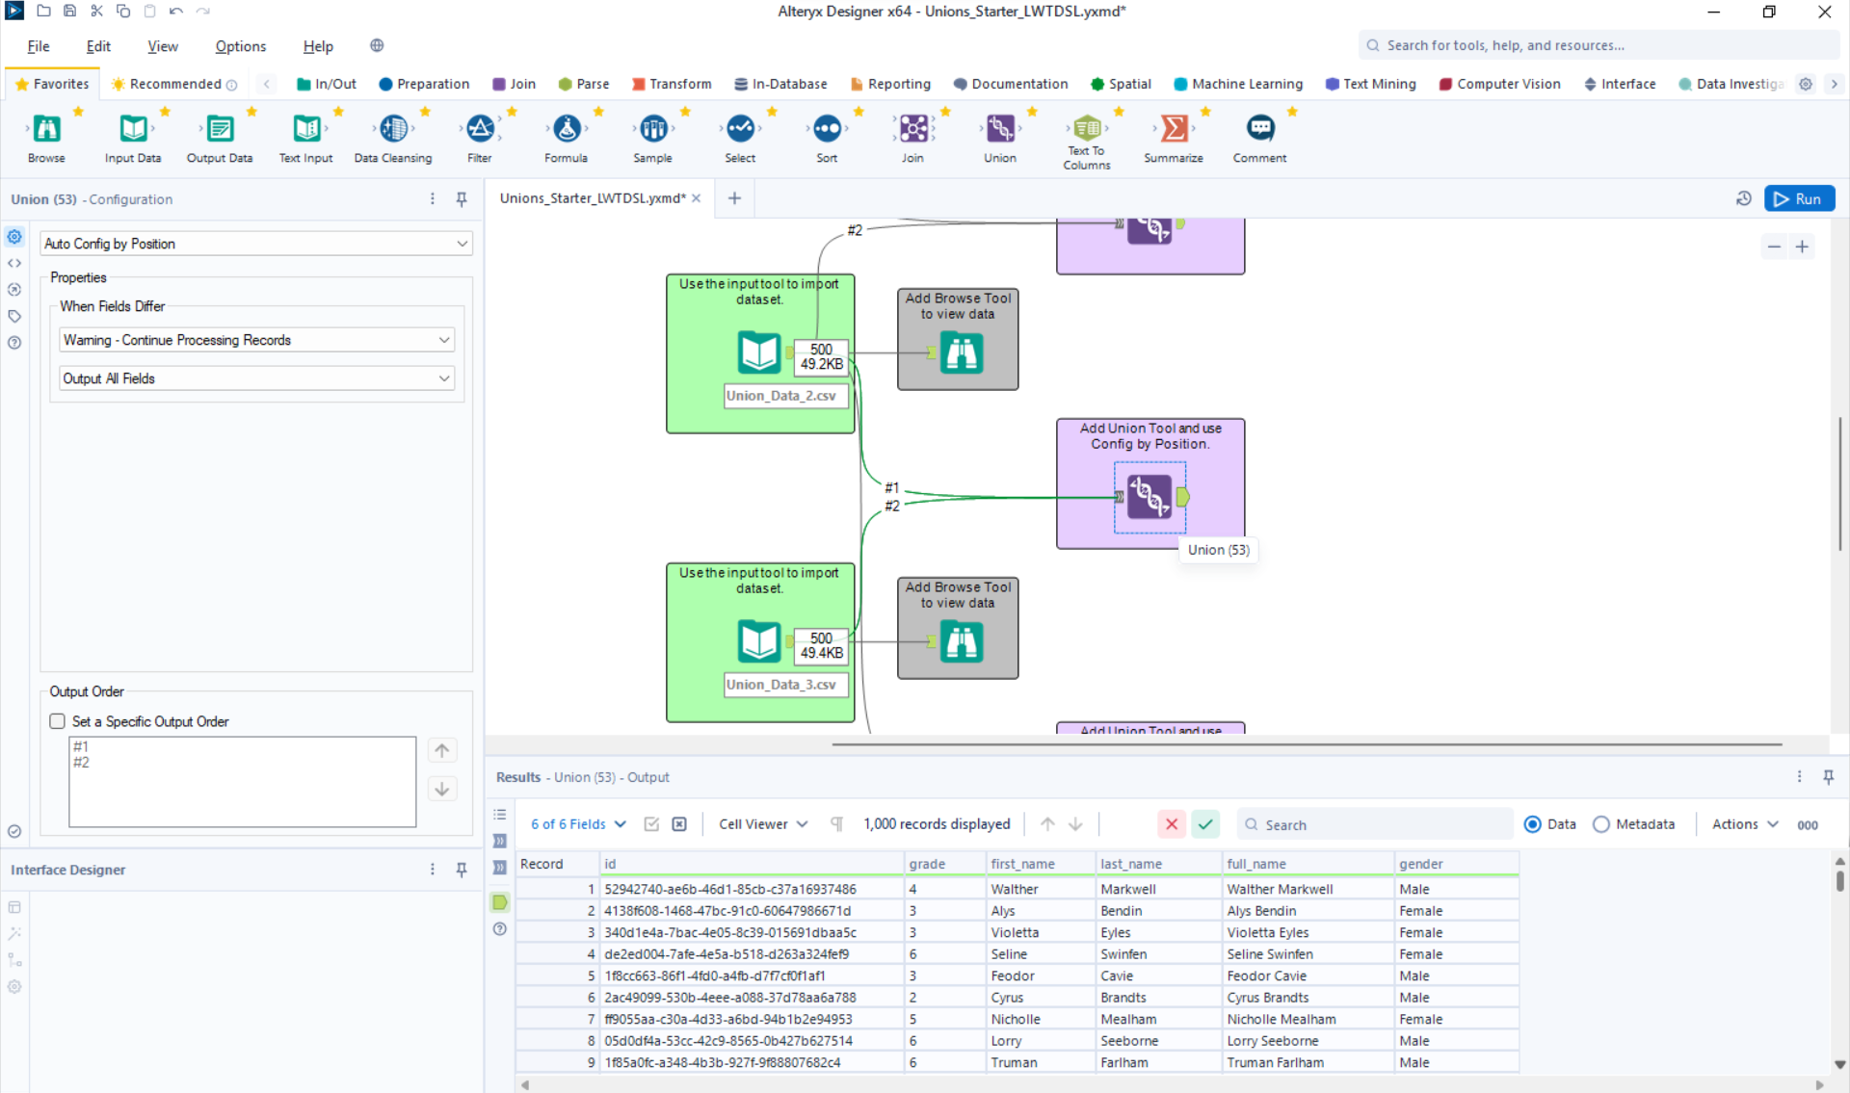Open the Actions menu in Results
Viewport: 1850px width, 1093px height.
[1744, 824]
